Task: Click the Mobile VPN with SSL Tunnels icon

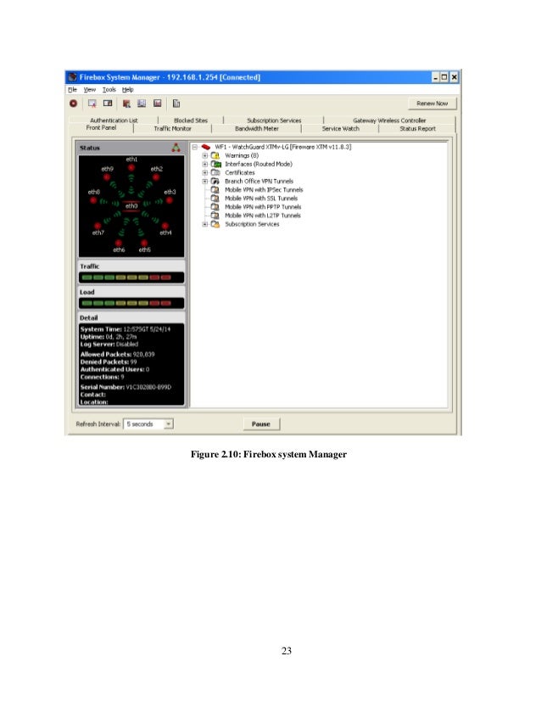Action: (215, 198)
